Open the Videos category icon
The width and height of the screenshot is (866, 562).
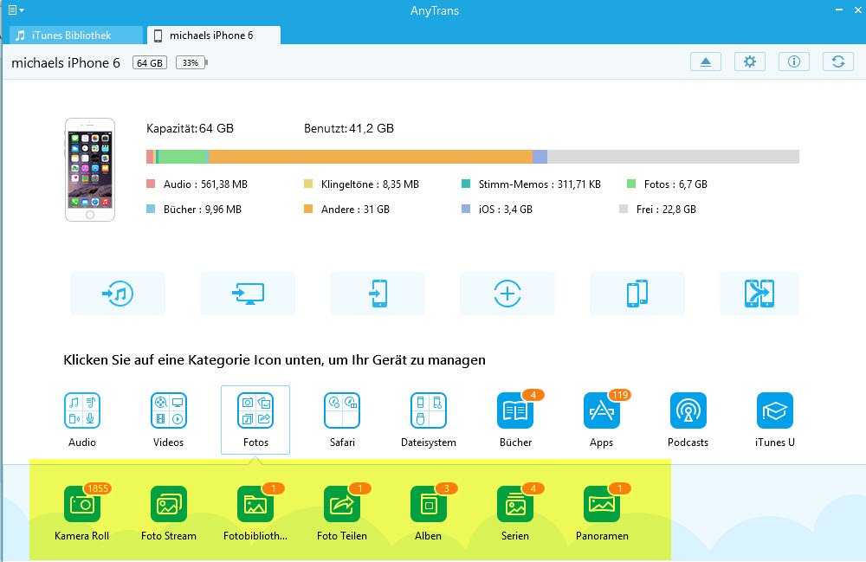(168, 410)
